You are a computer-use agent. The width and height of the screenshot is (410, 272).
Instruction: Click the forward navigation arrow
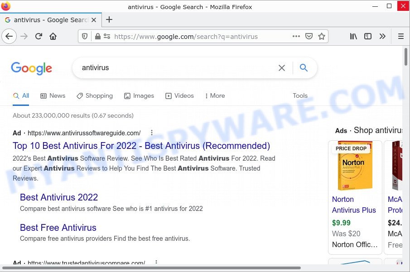point(24,36)
